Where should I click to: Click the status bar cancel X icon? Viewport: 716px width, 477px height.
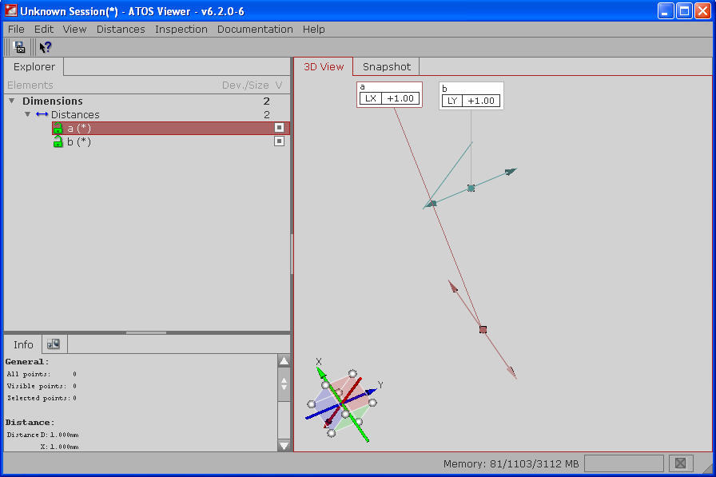point(680,463)
